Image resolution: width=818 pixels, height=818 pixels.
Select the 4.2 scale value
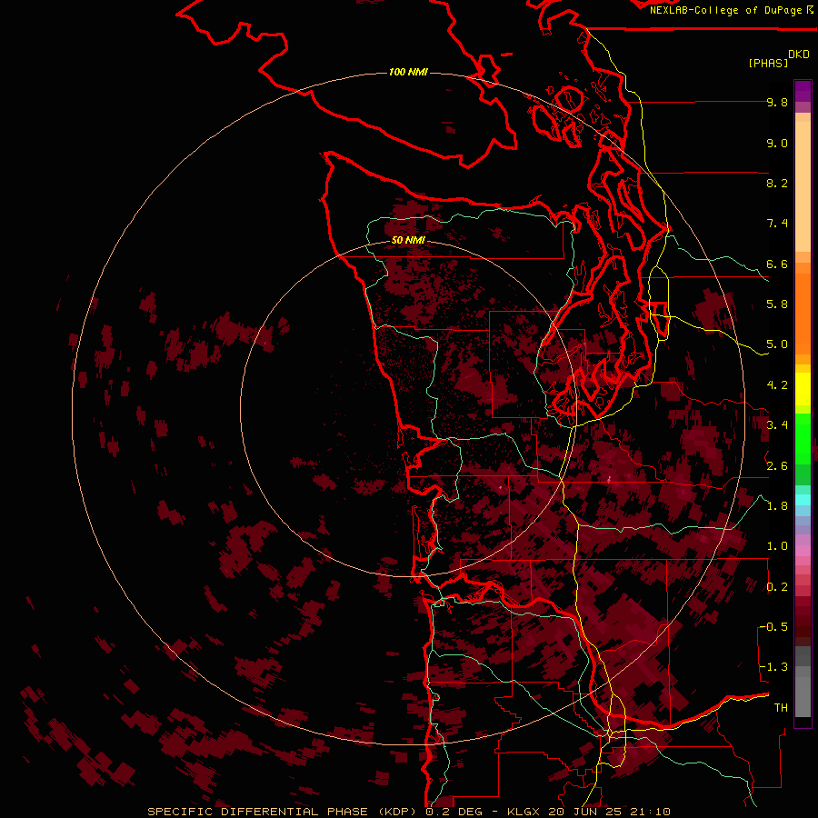(x=777, y=385)
